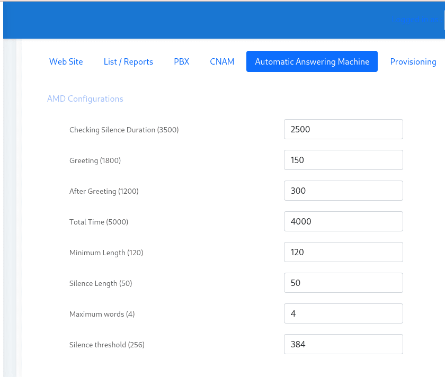445x377 pixels.
Task: Open the Provisioning tab
Action: [x=413, y=61]
